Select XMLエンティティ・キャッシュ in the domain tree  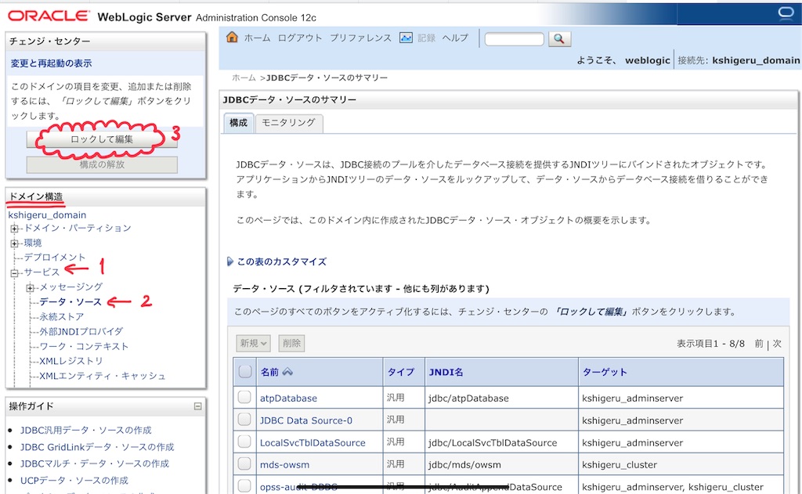(103, 376)
